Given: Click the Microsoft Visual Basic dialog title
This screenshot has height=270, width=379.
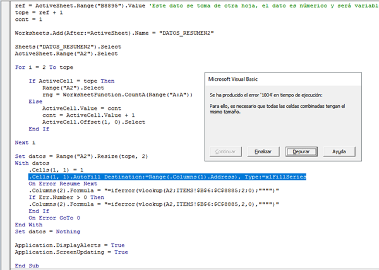Looking at the screenshot, I should click(233, 79).
